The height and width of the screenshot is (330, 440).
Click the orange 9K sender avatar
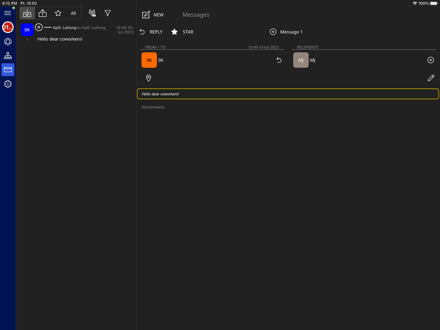[149, 60]
